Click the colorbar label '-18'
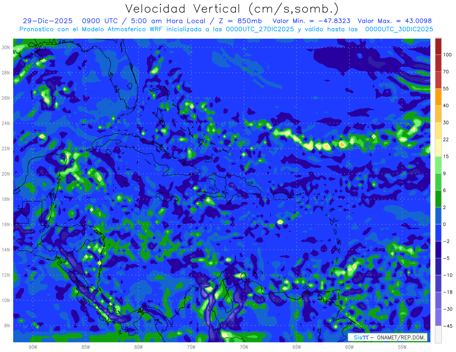Image resolution: width=456 pixels, height=352 pixels. click(x=448, y=292)
